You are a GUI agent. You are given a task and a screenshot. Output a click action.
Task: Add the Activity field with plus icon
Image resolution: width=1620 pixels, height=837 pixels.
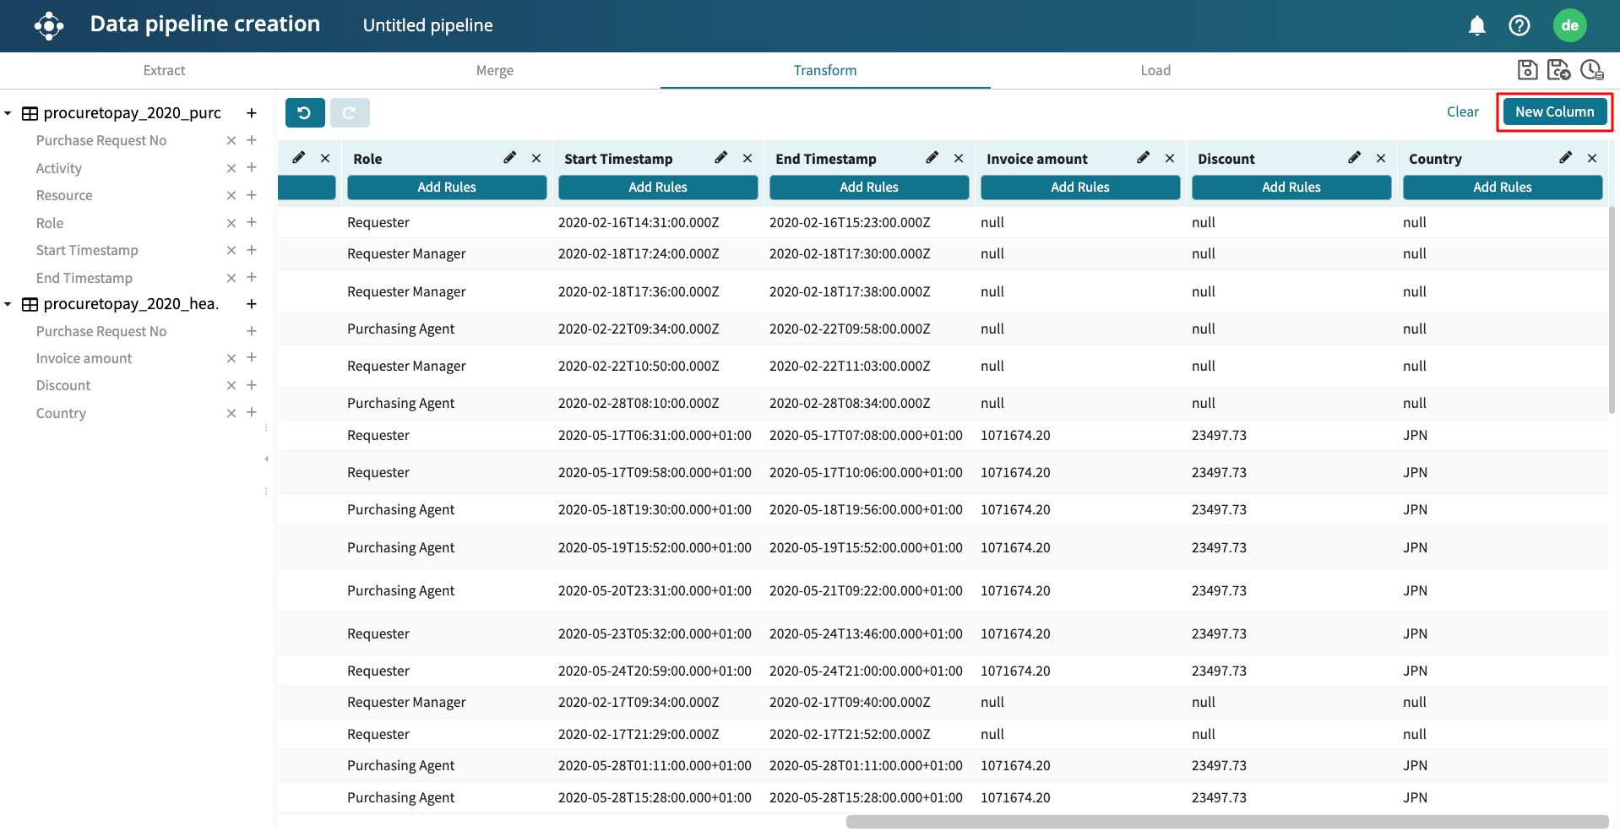pos(252,168)
